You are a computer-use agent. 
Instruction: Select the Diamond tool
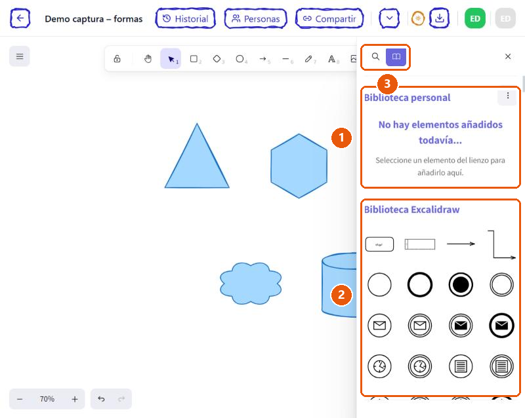(217, 59)
